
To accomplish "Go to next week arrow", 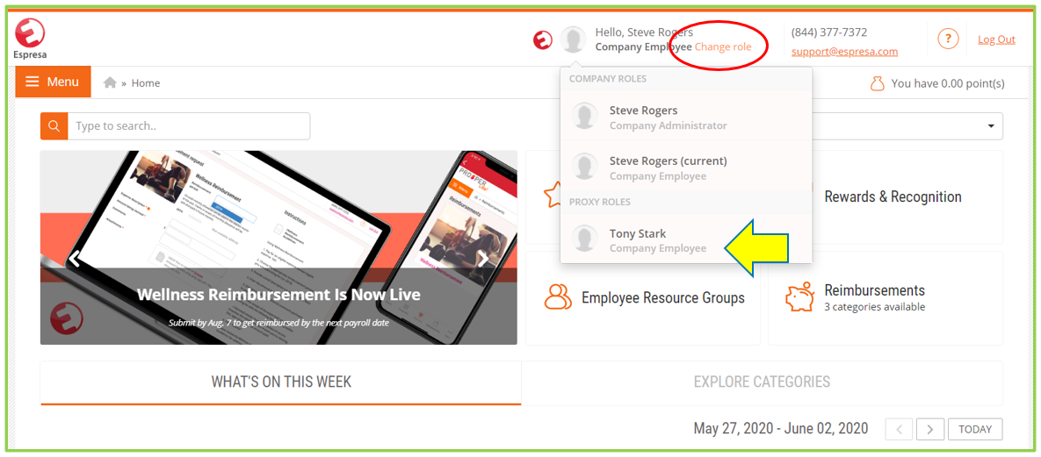I will pyautogui.click(x=930, y=429).
